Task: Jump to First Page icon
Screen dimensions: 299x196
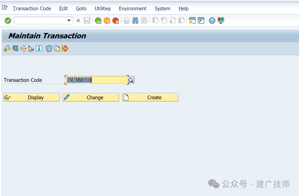Action: (155, 20)
